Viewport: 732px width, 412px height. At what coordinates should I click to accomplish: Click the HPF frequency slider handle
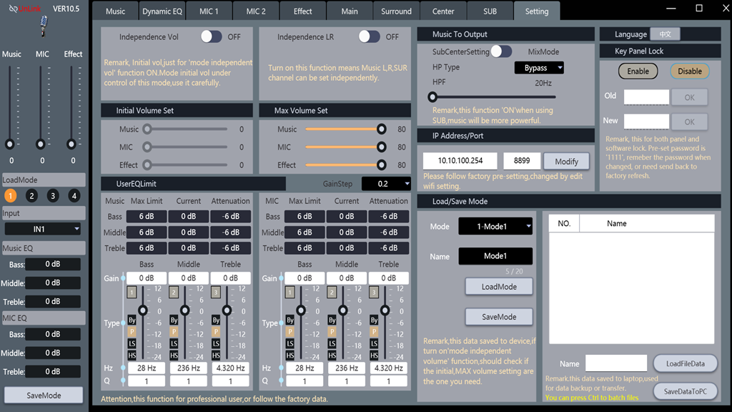pyautogui.click(x=432, y=97)
